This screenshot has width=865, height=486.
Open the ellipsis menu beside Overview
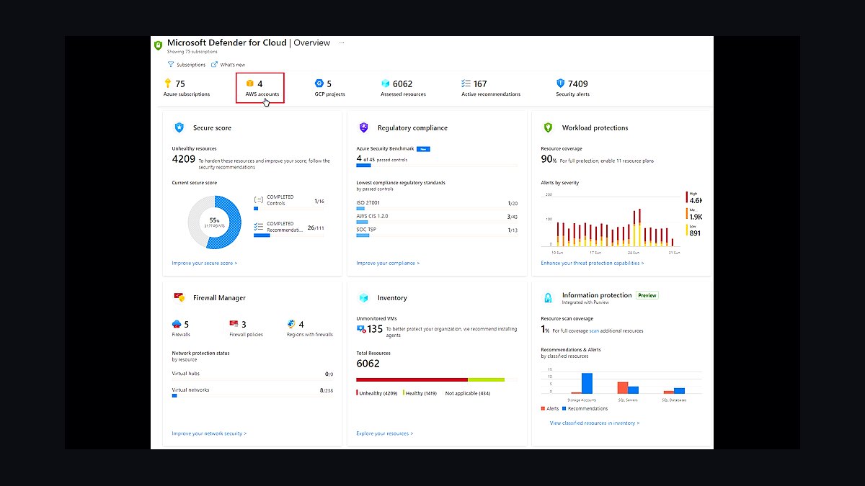click(x=342, y=42)
